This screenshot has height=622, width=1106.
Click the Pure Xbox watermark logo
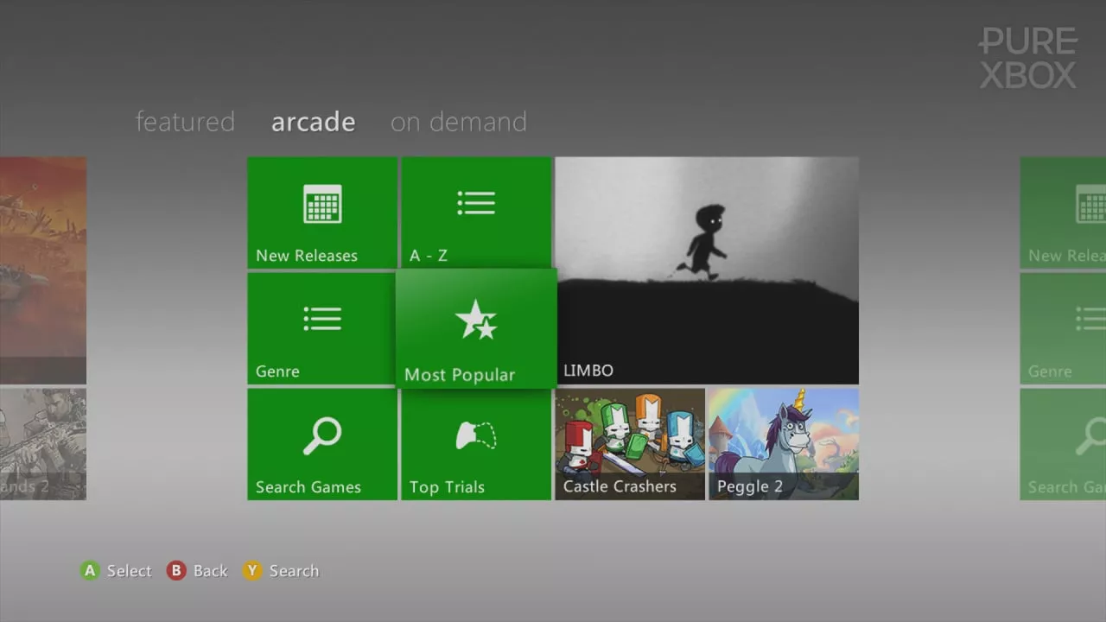1027,58
